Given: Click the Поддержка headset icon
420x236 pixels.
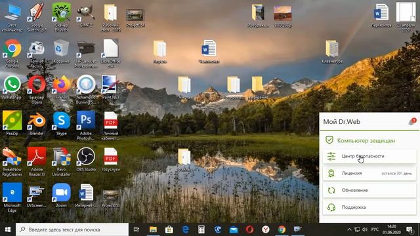Looking at the screenshot, I should (x=331, y=207).
